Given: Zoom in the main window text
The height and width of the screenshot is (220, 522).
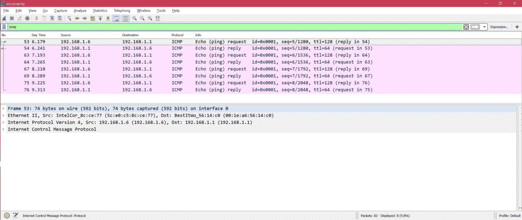Looking at the screenshot, I should [x=135, y=19].
